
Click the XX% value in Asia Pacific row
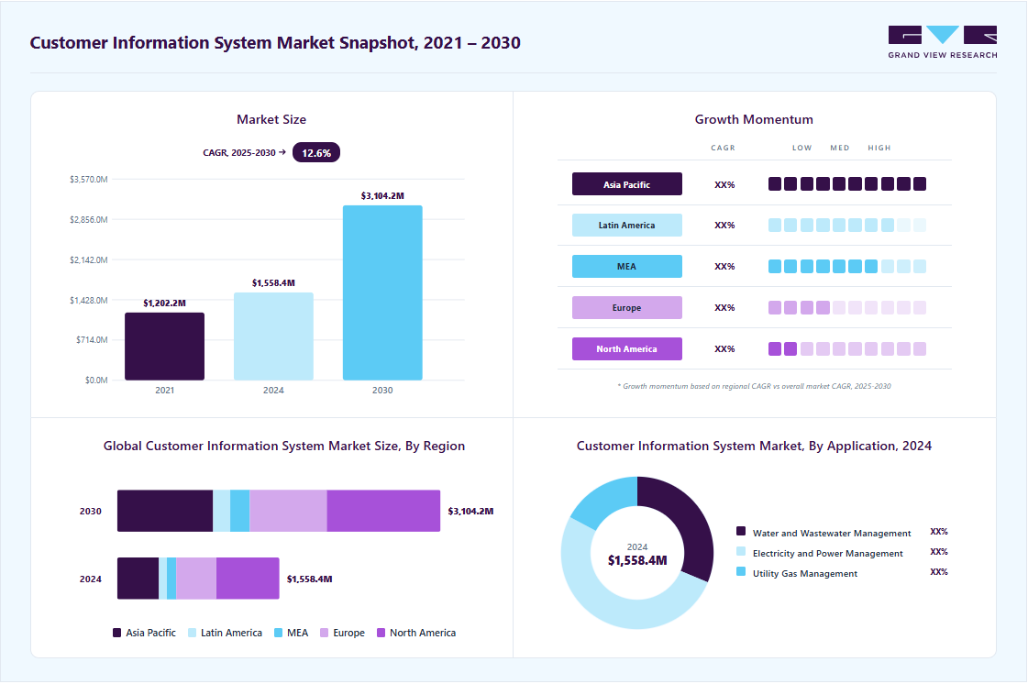pyautogui.click(x=724, y=185)
